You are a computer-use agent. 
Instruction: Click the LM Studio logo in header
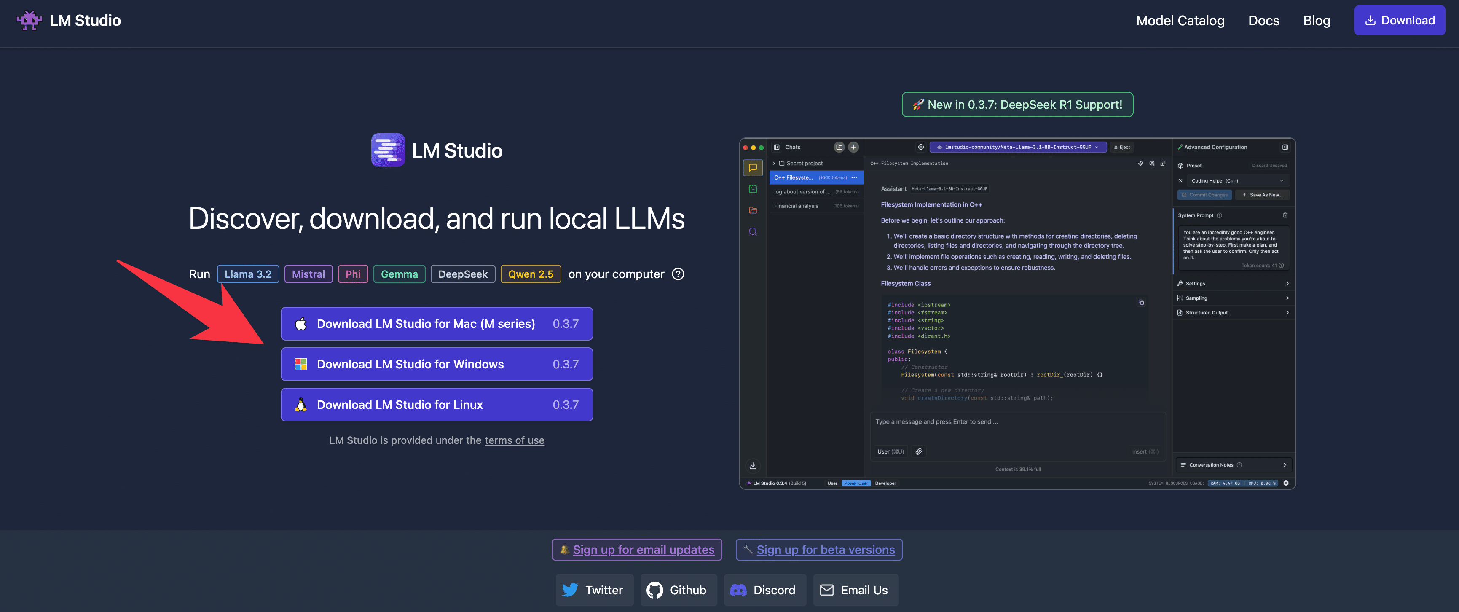click(x=69, y=20)
